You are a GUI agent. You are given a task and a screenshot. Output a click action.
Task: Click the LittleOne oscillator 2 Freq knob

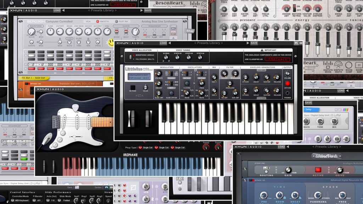coord(202,84)
